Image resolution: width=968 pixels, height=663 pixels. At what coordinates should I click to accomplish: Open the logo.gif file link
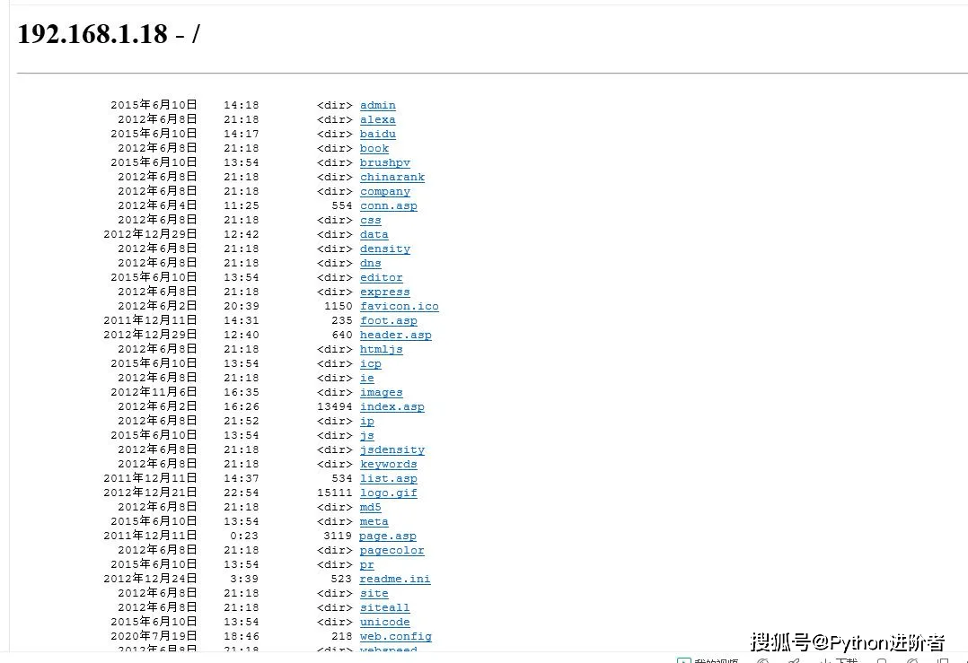coord(388,493)
